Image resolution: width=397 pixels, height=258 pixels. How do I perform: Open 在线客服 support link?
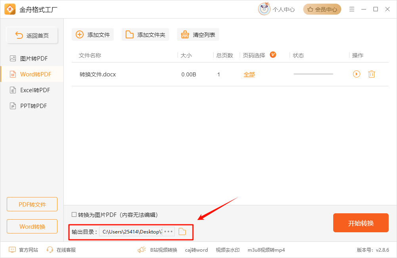61,250
